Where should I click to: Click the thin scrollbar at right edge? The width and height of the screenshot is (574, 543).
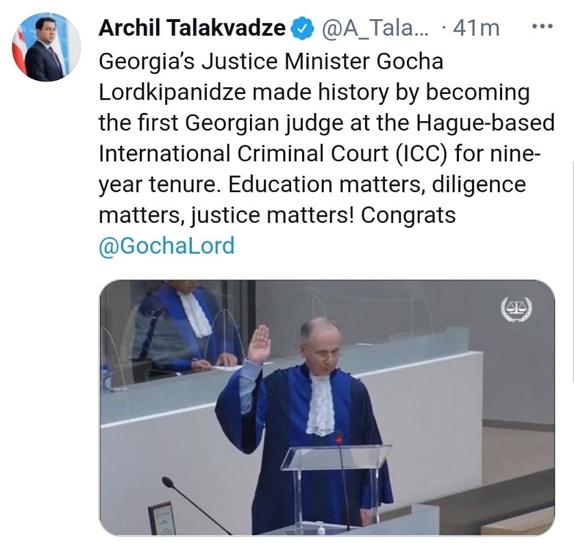(572, 271)
